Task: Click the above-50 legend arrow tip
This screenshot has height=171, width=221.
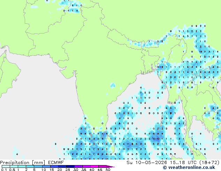Action: 110,166
